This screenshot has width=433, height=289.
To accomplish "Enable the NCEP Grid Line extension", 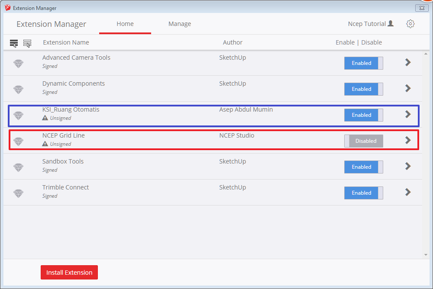I will [363, 141].
